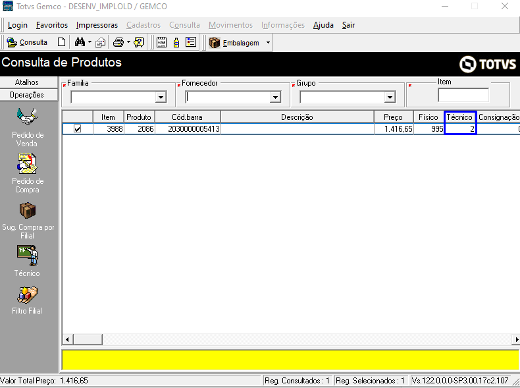Select the Atalhos panel button
520x388 pixels.
pyautogui.click(x=29, y=82)
